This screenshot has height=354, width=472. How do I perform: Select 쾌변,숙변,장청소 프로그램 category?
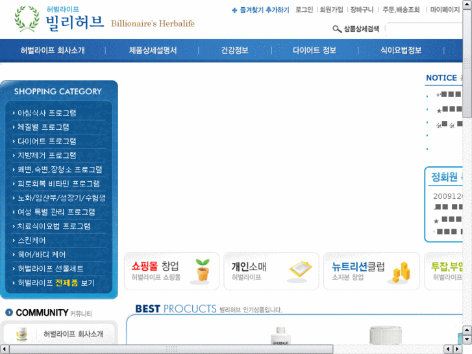click(60, 170)
